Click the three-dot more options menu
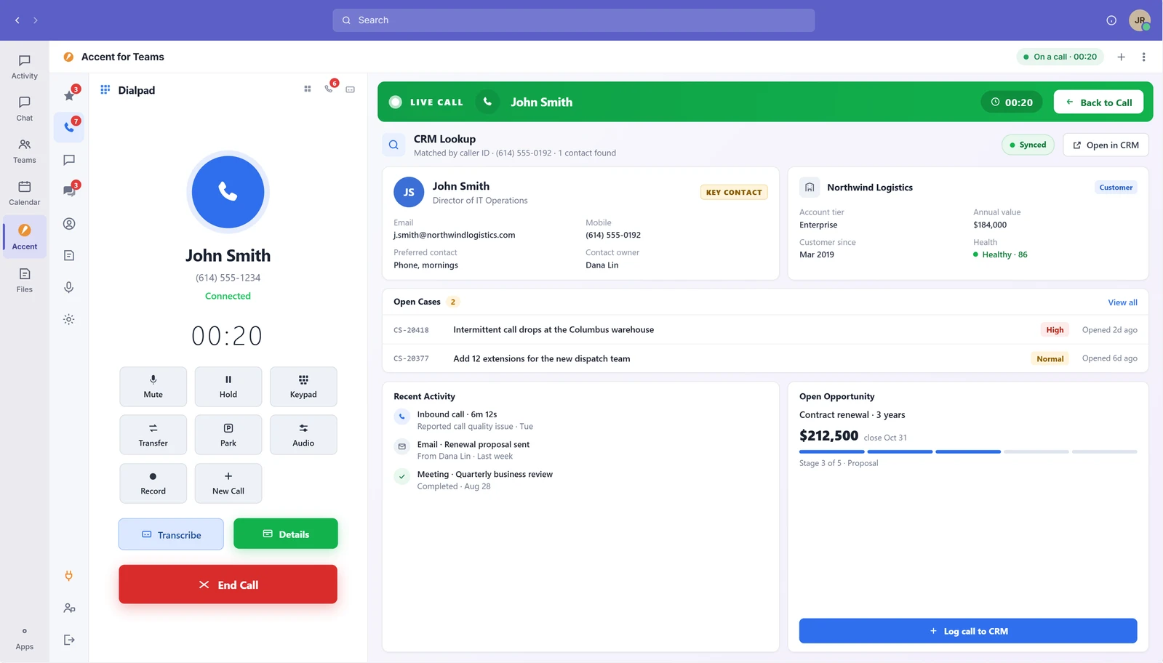The height and width of the screenshot is (663, 1163). click(1143, 57)
